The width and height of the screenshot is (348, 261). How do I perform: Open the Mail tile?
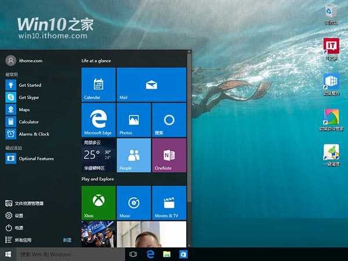[x=151, y=85]
